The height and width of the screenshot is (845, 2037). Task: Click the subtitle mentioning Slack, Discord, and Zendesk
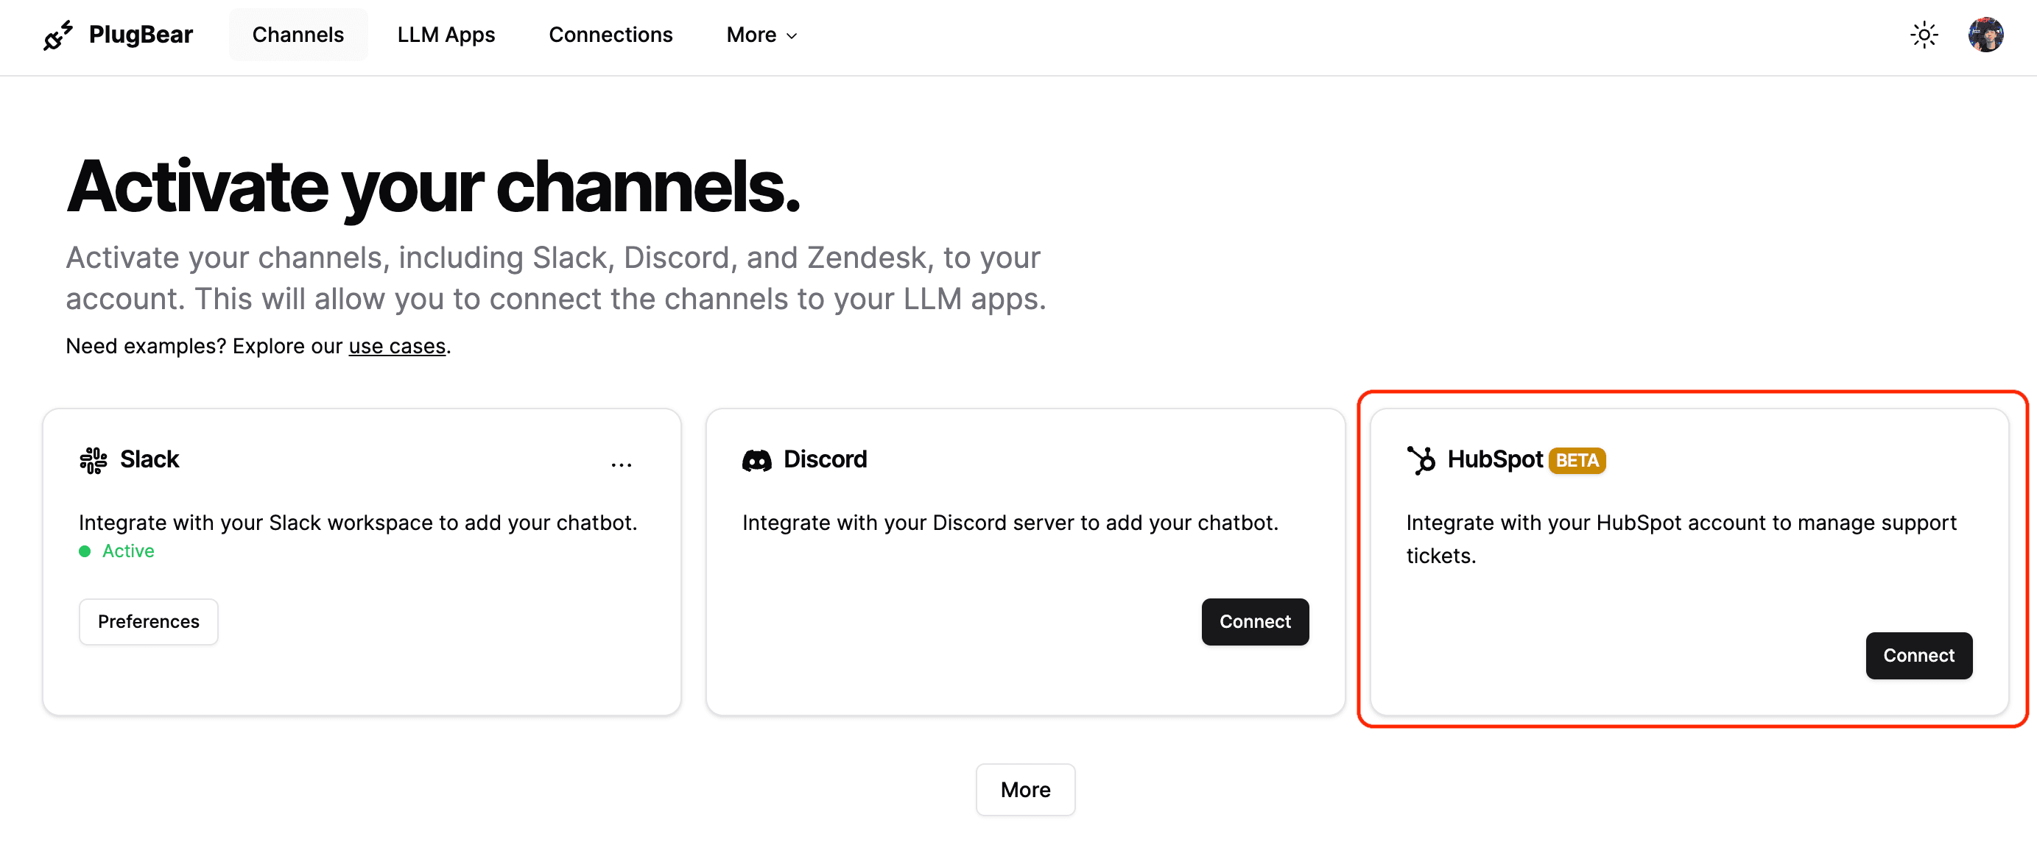(x=555, y=278)
